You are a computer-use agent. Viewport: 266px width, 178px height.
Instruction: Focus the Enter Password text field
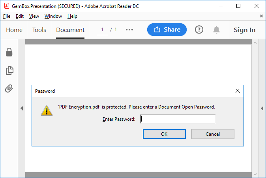coord(178,119)
